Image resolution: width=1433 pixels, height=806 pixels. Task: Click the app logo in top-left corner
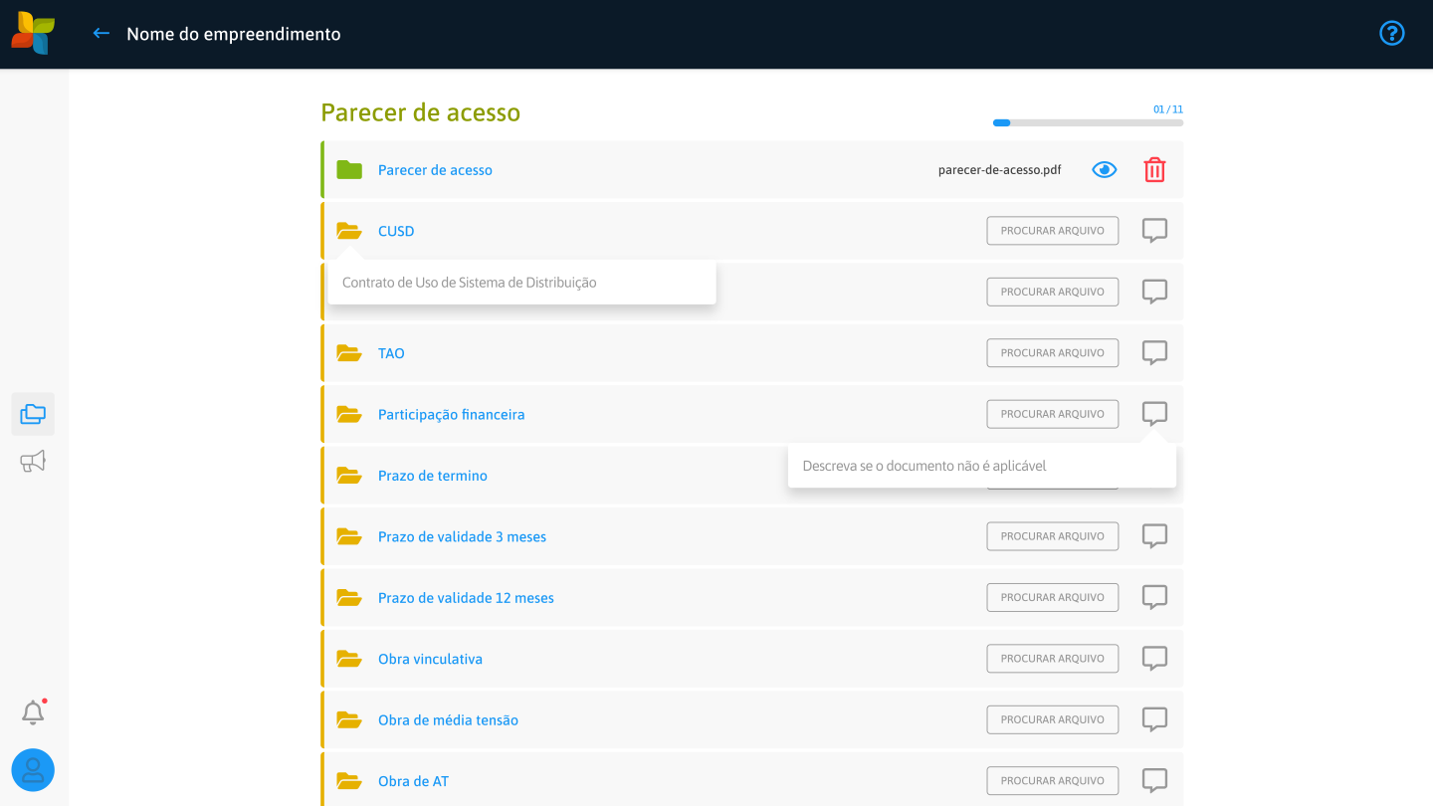tap(33, 34)
